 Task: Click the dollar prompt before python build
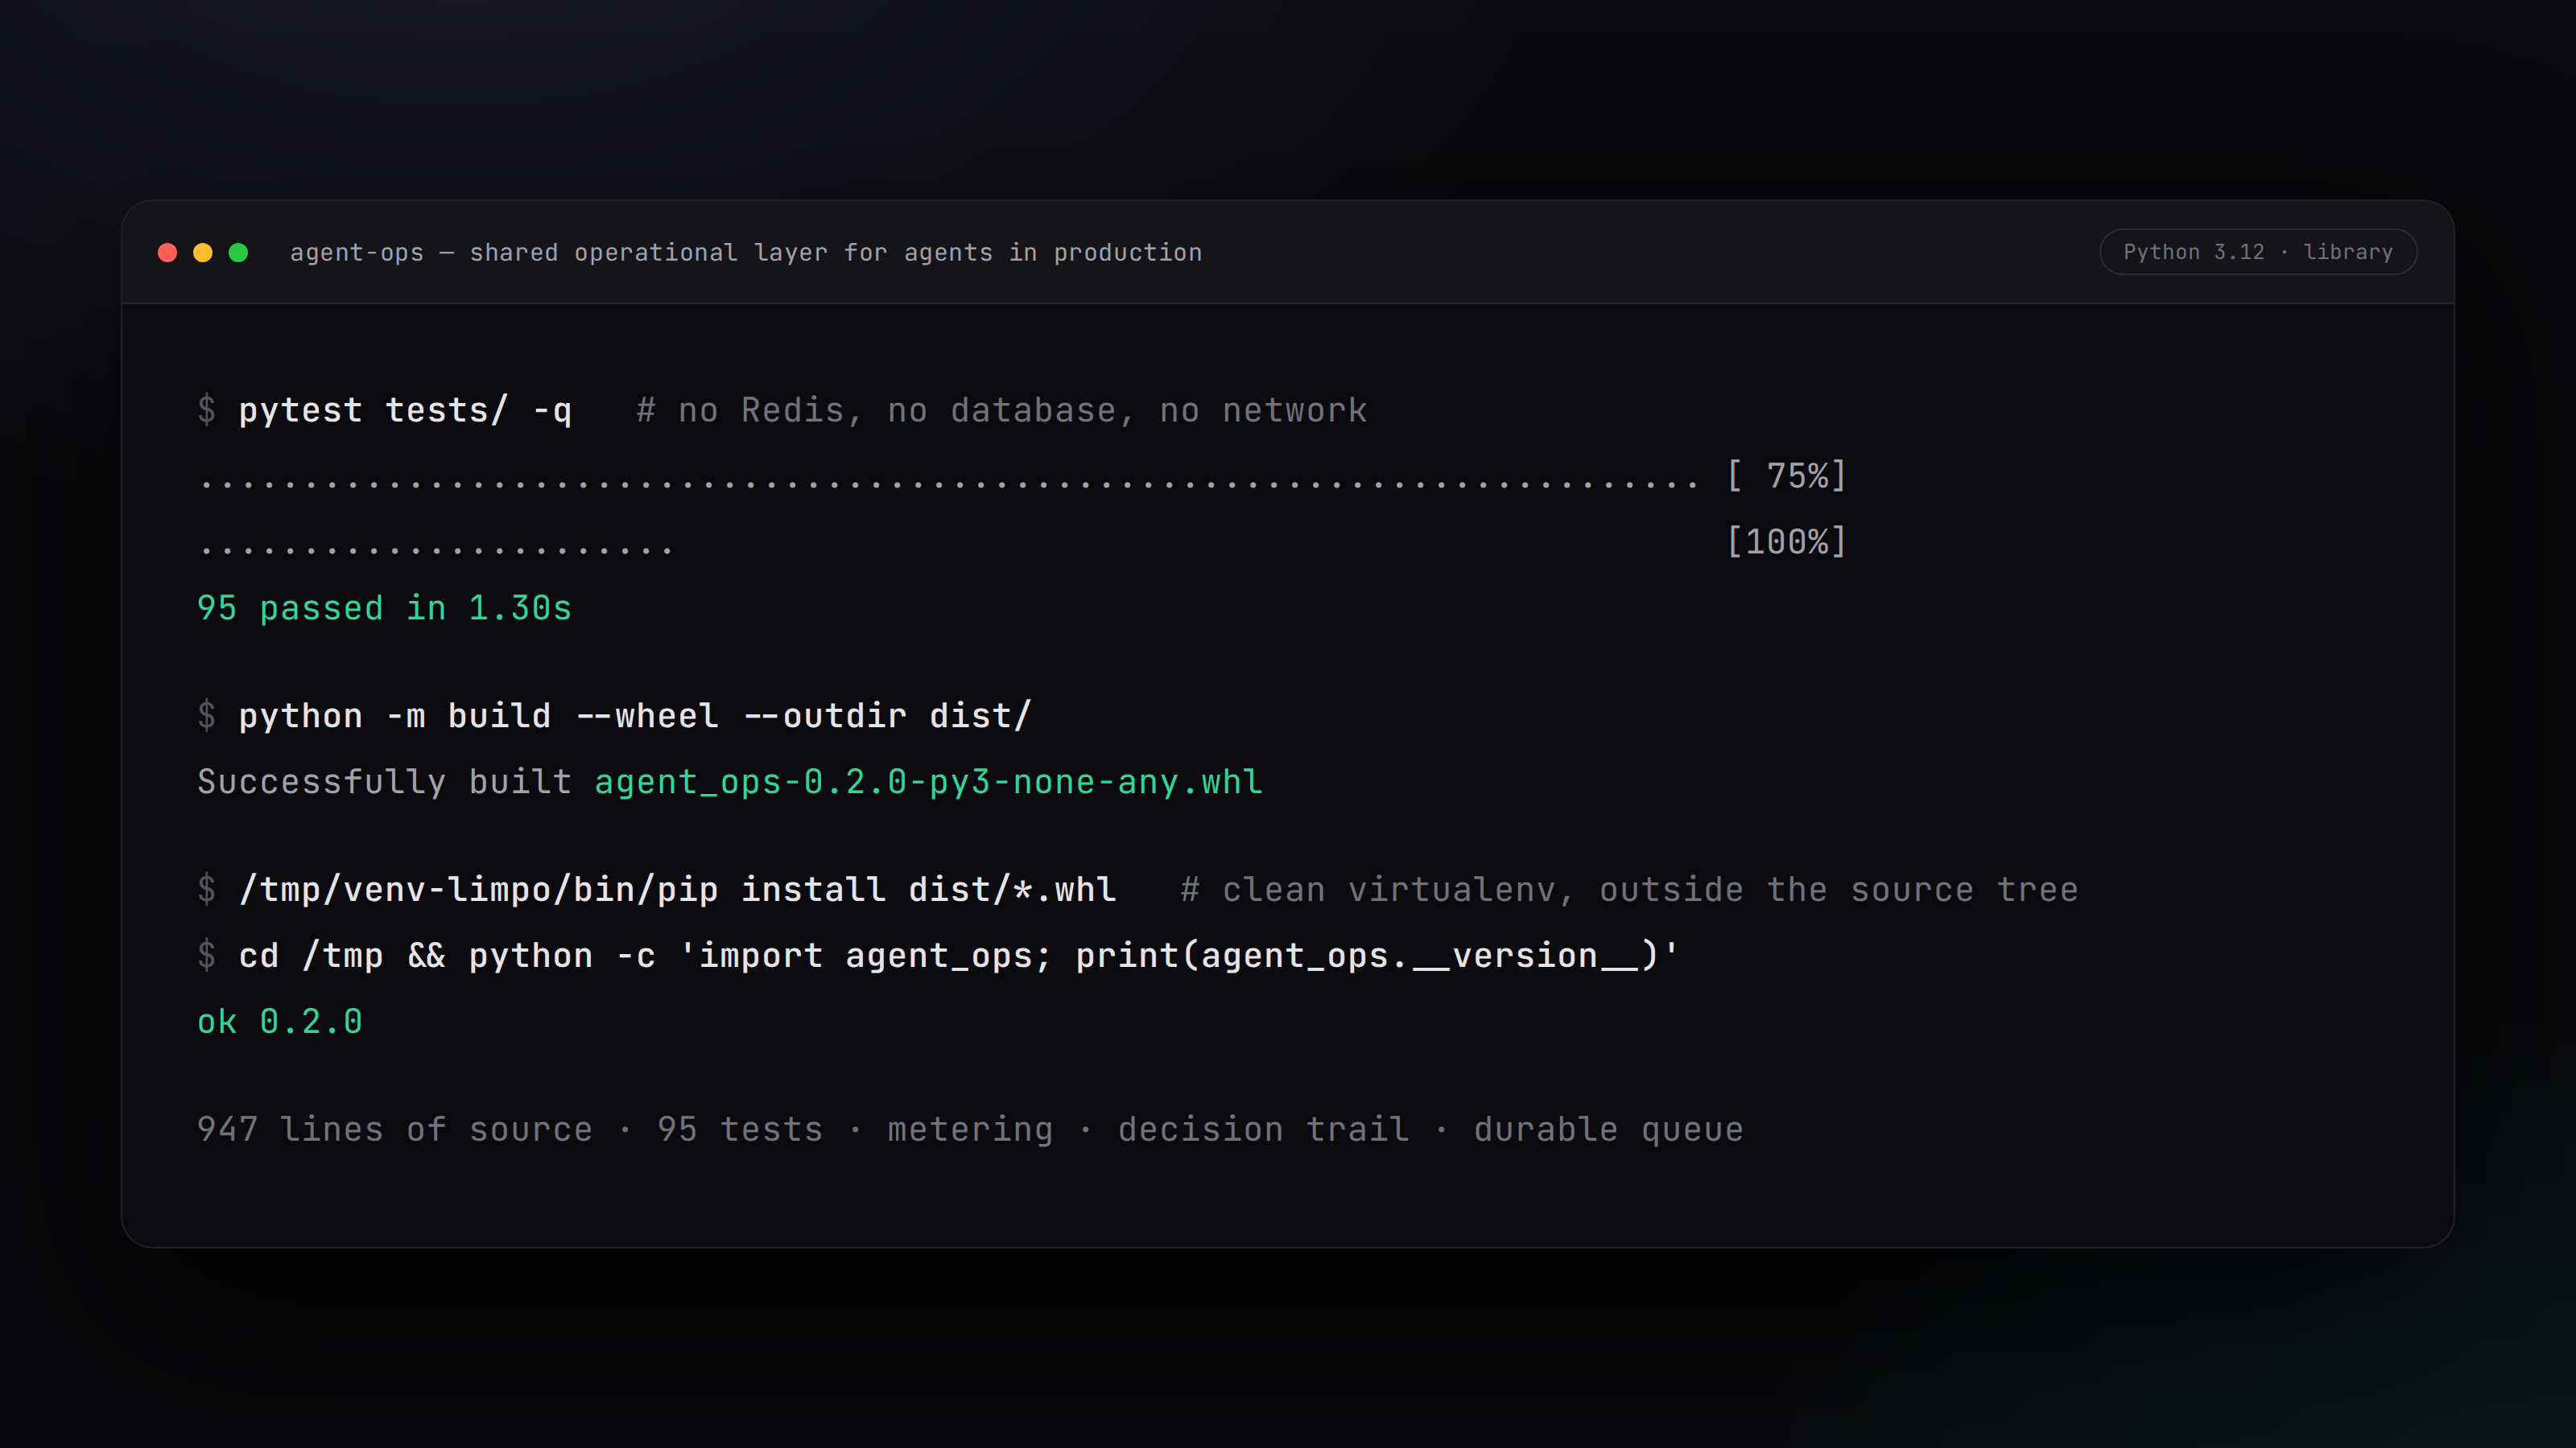tap(206, 715)
